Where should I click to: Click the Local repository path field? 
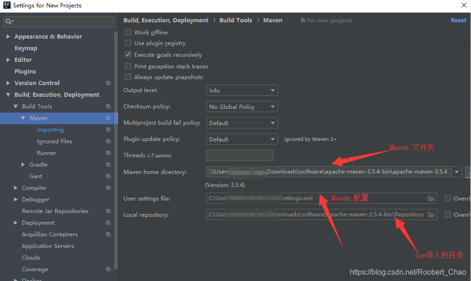321,214
